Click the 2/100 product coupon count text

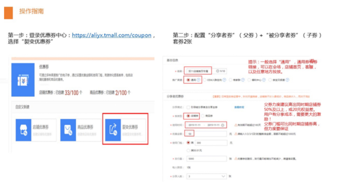121,93
